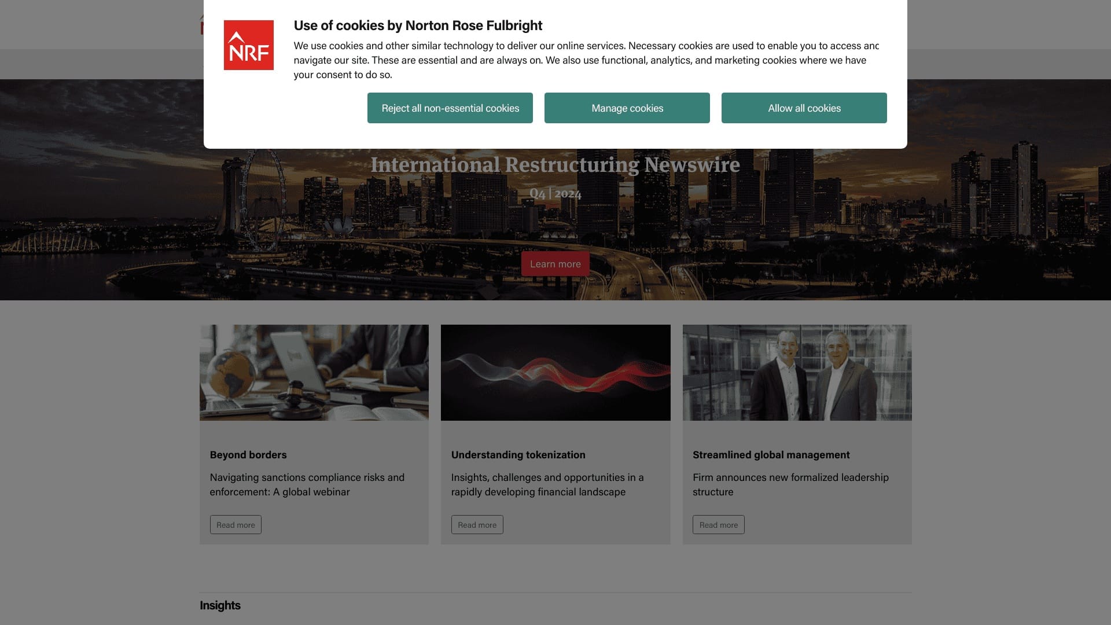Click Read more under Beyond borders
1111x625 pixels.
235,524
